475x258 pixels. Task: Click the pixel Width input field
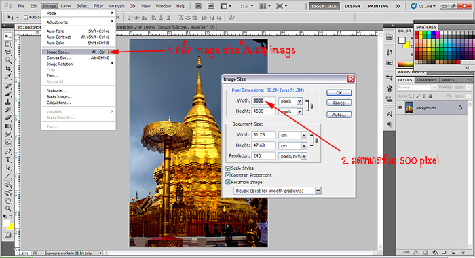(x=263, y=100)
